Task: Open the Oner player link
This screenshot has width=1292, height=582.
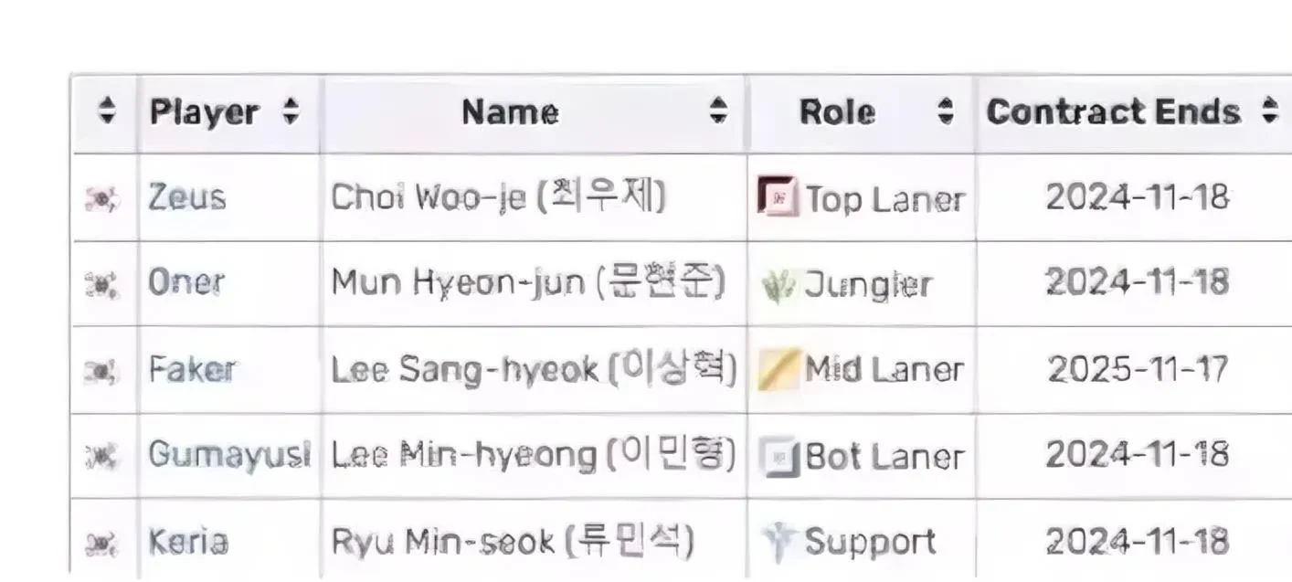Action: pyautogui.click(x=185, y=283)
